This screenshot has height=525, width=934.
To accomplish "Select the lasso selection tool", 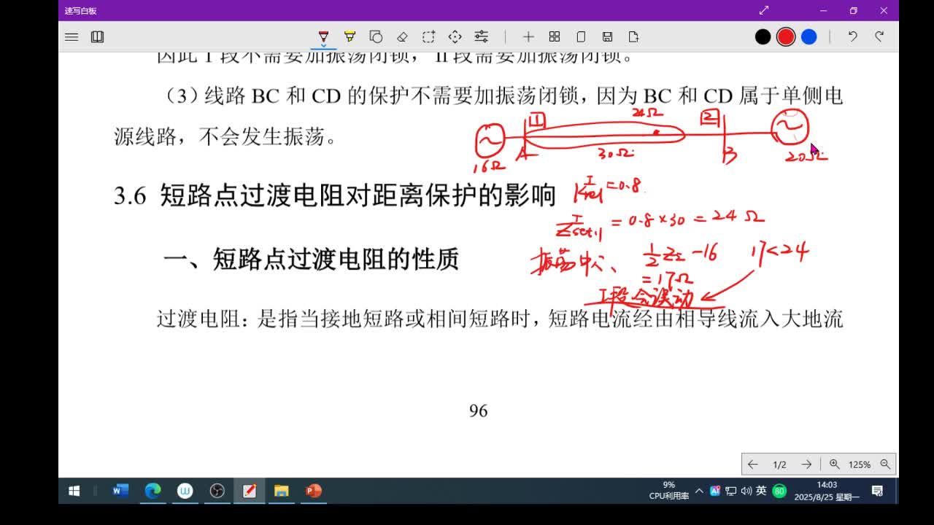I will [x=428, y=36].
